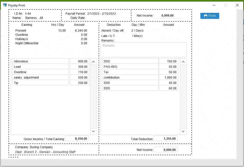Click the down arrow in earnings list
The height and width of the screenshot is (167, 244).
point(93,131)
